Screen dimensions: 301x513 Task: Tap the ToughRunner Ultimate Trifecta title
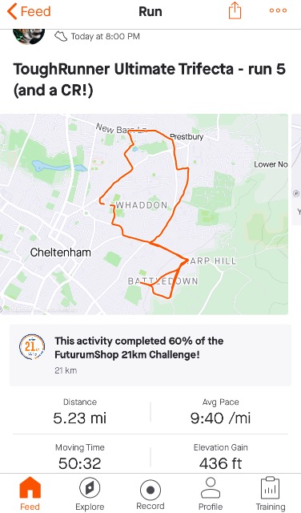tap(150, 79)
